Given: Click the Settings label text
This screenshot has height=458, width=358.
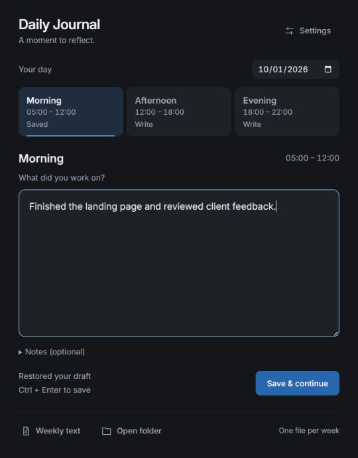Looking at the screenshot, I should [x=315, y=31].
